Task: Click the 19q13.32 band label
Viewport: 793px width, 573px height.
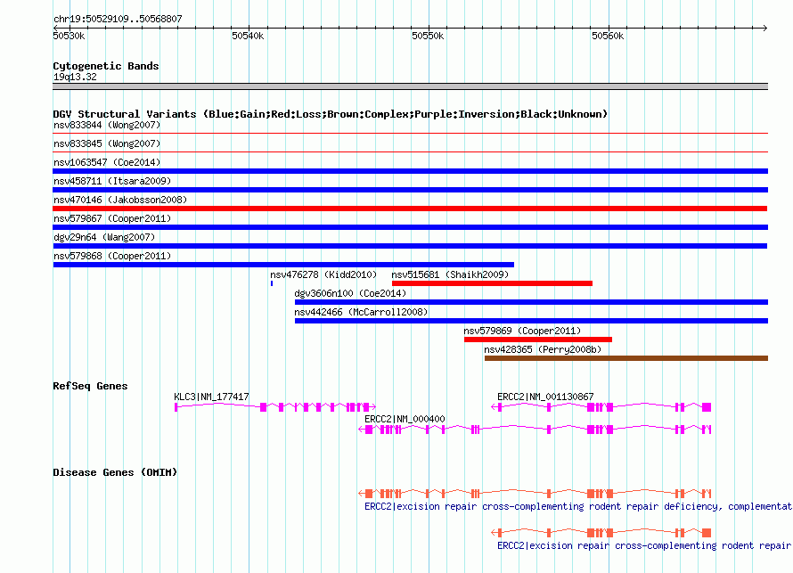Action: (75, 77)
